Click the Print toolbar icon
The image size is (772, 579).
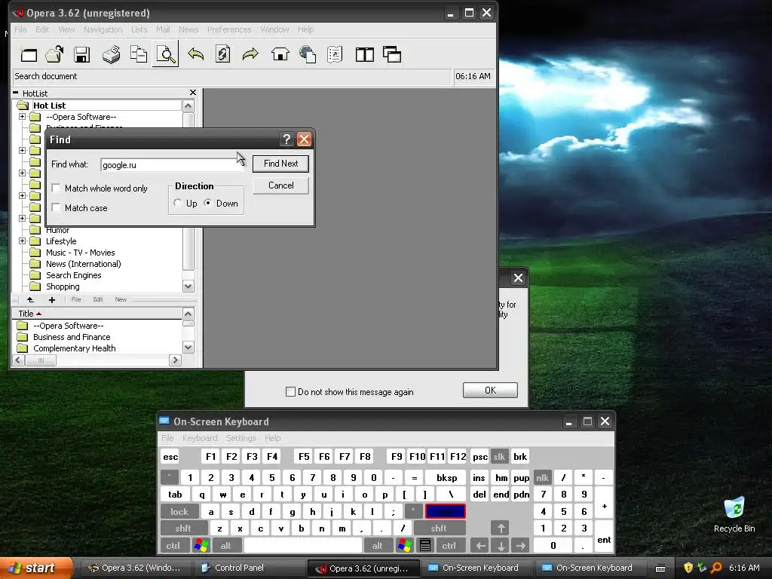[x=112, y=54]
